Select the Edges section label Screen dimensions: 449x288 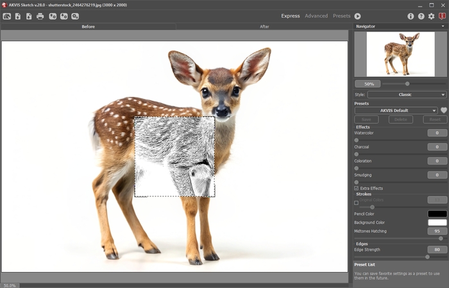click(x=362, y=244)
